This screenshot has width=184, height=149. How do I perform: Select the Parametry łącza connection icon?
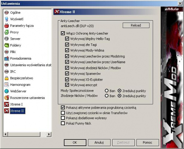point(7,26)
